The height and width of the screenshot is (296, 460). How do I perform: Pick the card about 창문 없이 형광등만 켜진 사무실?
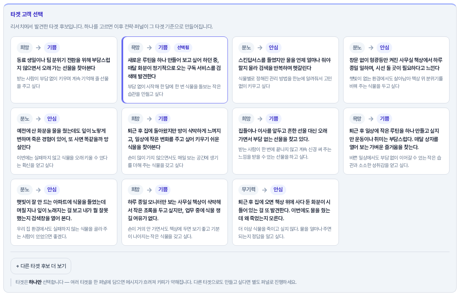(396, 70)
